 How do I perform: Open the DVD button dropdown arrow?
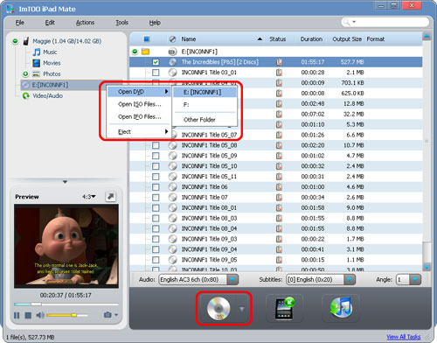[x=241, y=309]
